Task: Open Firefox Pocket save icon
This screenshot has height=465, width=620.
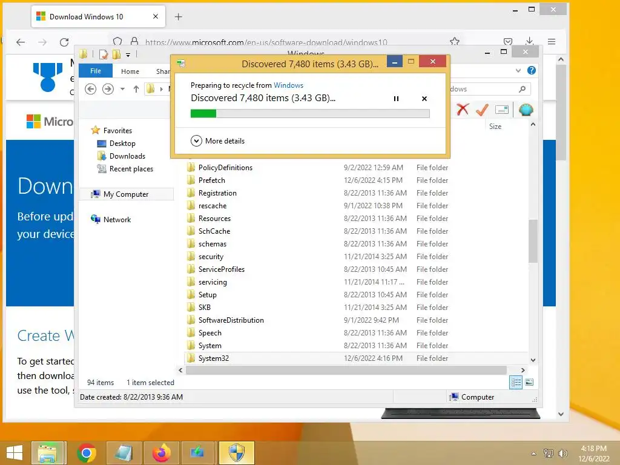Action: click(508, 42)
